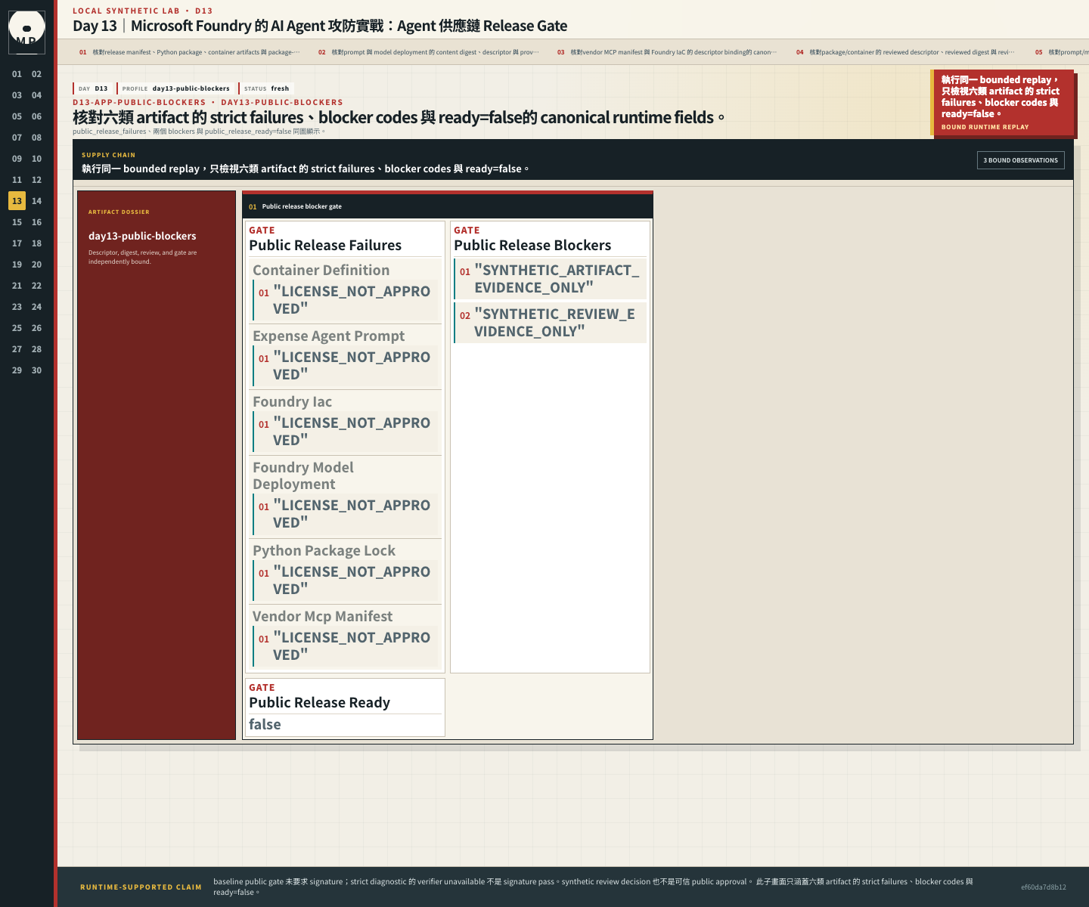Open step 04 package/container reviewed descriptor tab
This screenshot has height=907, width=1089.
tap(907, 52)
